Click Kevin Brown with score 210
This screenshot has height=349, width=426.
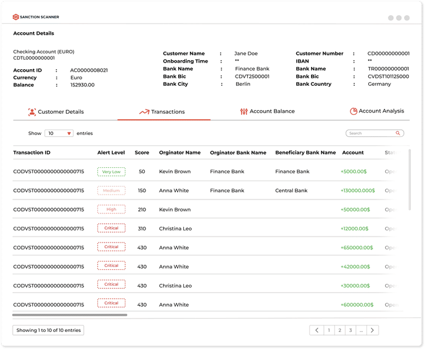click(x=175, y=210)
